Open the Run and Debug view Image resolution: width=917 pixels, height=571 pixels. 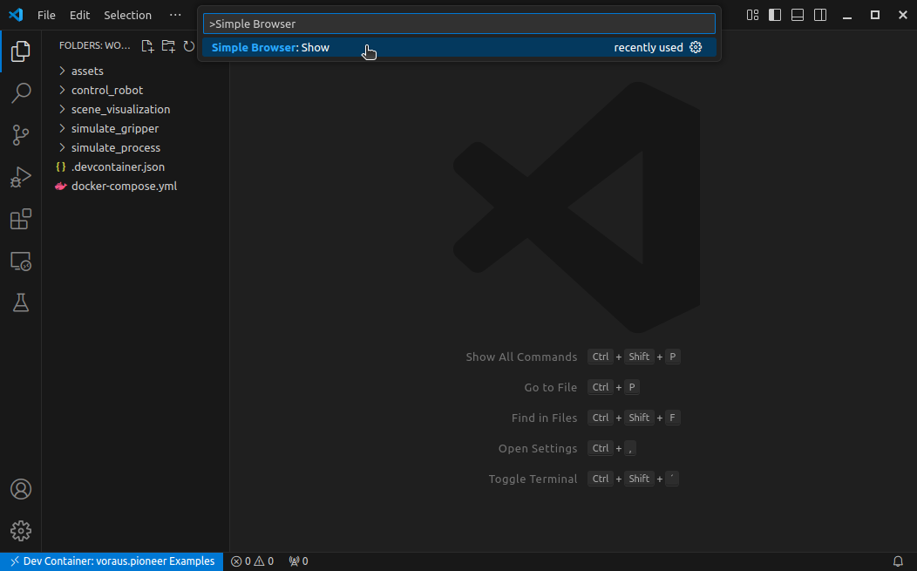pyautogui.click(x=20, y=177)
